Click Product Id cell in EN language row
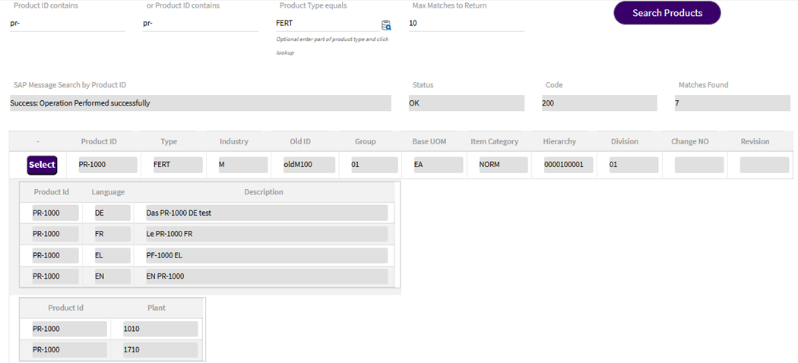The image size is (798, 363). click(55, 276)
